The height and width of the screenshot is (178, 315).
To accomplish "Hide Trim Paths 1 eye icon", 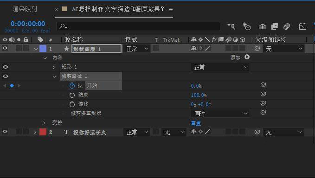I will pyautogui.click(x=5, y=76).
